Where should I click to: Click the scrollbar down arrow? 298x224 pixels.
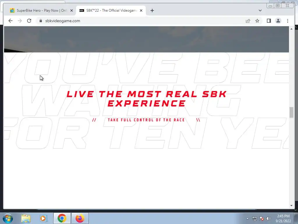tap(291, 206)
